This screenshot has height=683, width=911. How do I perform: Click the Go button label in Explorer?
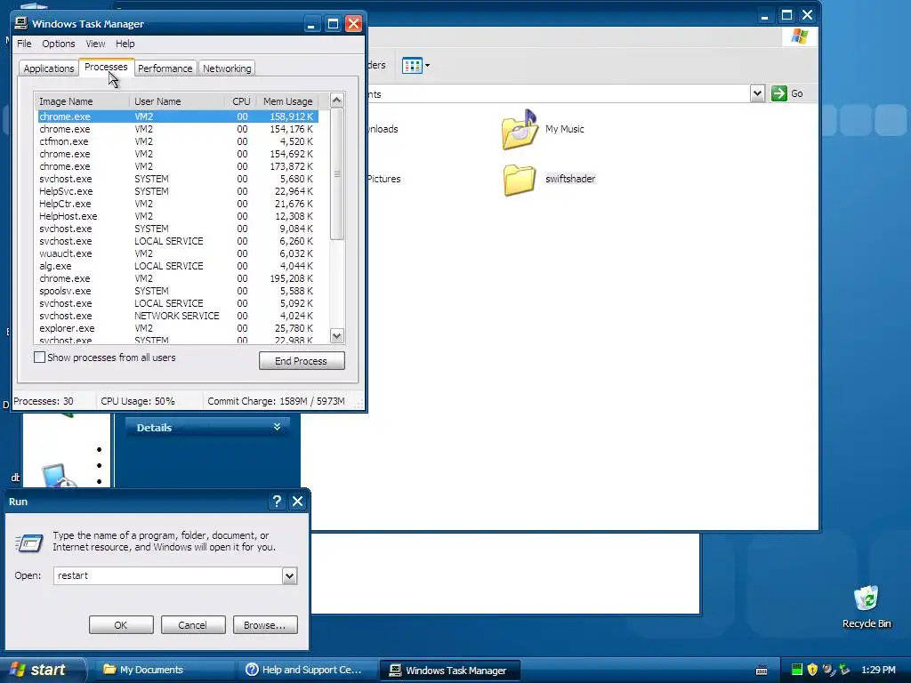[796, 93]
